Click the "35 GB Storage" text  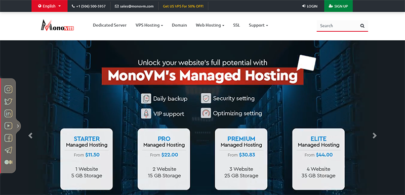318,176
